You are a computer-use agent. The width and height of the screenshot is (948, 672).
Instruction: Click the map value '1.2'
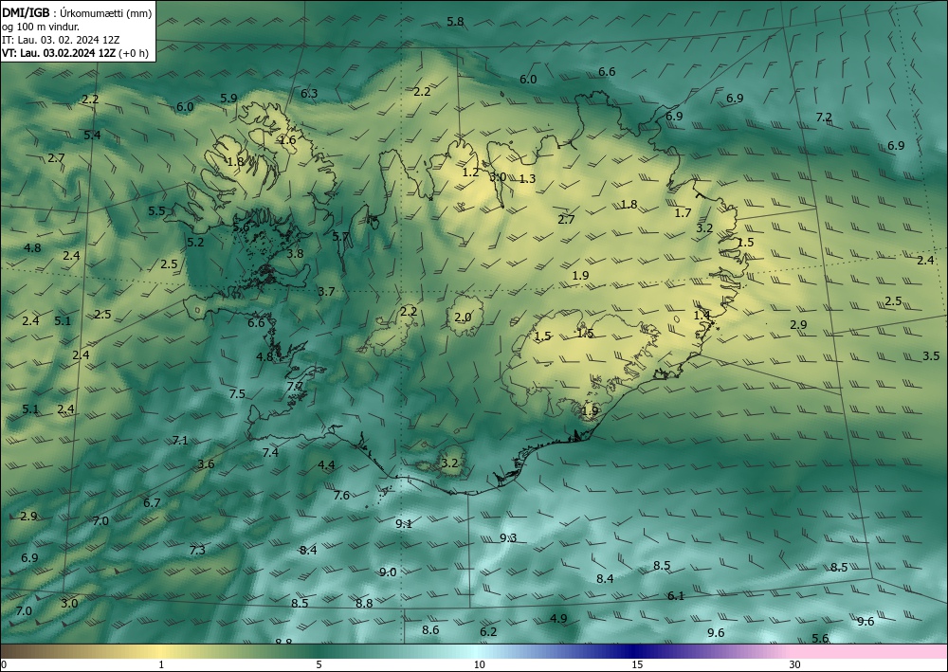(470, 173)
